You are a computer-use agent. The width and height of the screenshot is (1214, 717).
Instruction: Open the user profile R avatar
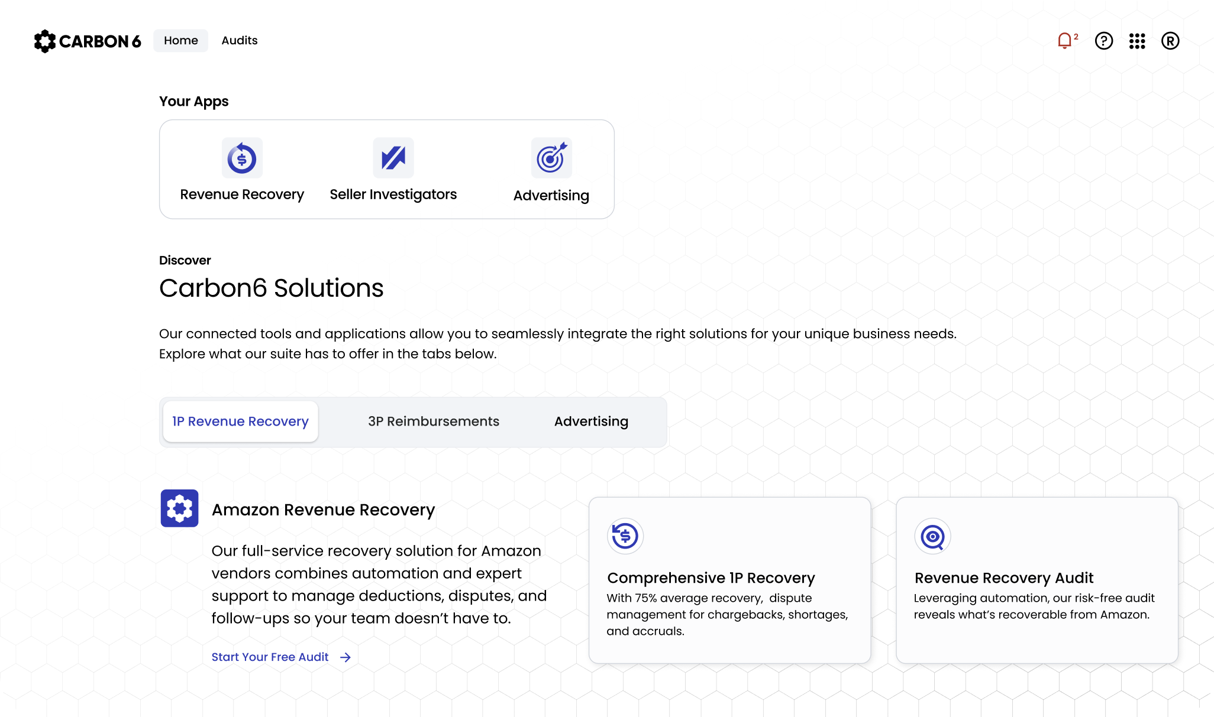[1170, 41]
